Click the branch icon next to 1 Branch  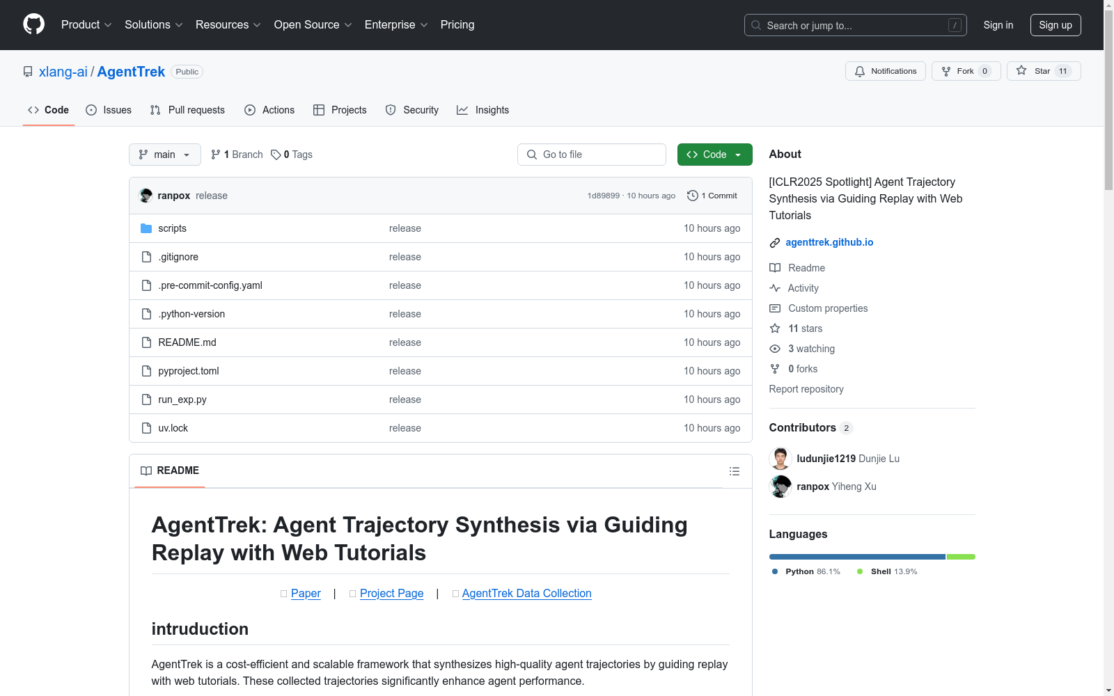[x=216, y=155]
